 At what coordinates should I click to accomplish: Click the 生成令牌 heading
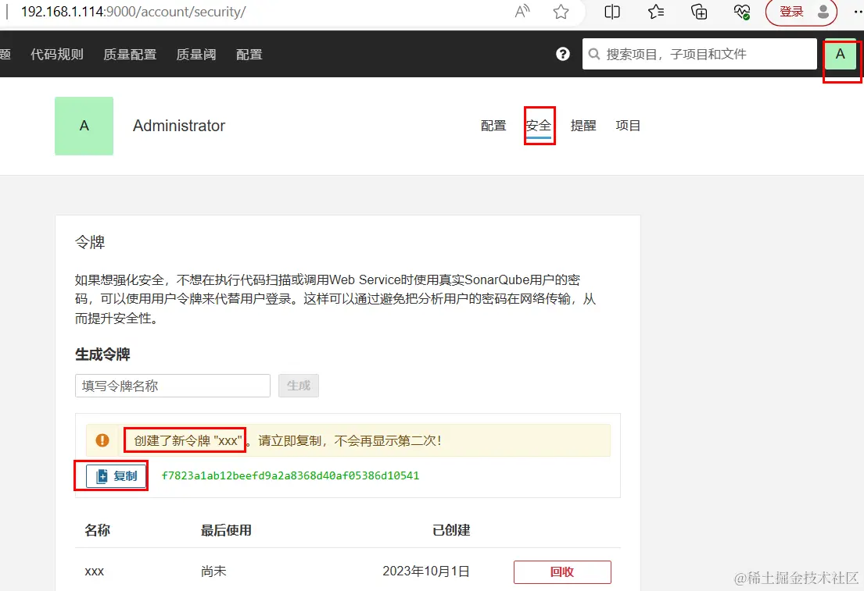(102, 354)
